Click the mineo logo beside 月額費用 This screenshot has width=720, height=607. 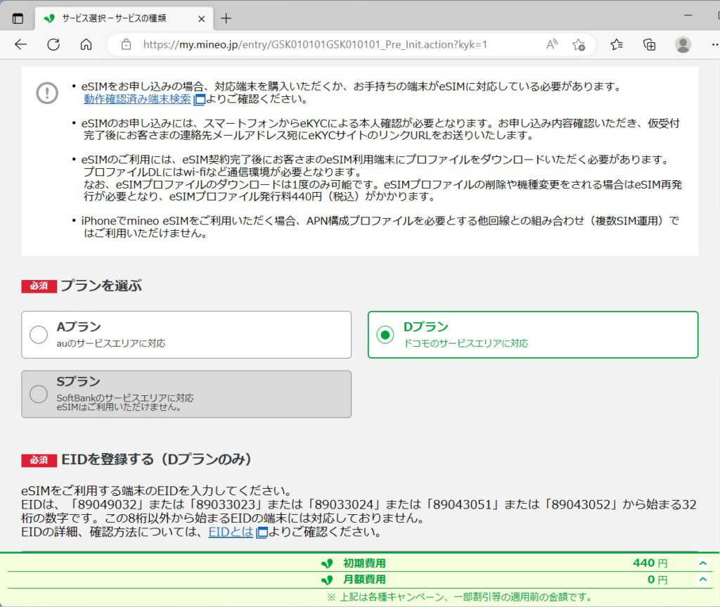(x=326, y=580)
